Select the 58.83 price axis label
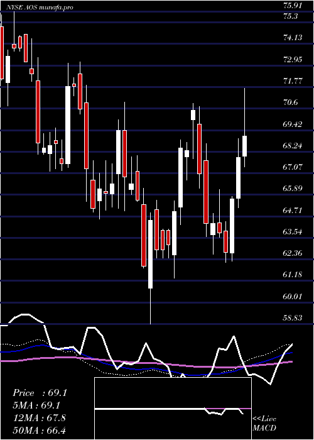314x440 pixels. 293,318
